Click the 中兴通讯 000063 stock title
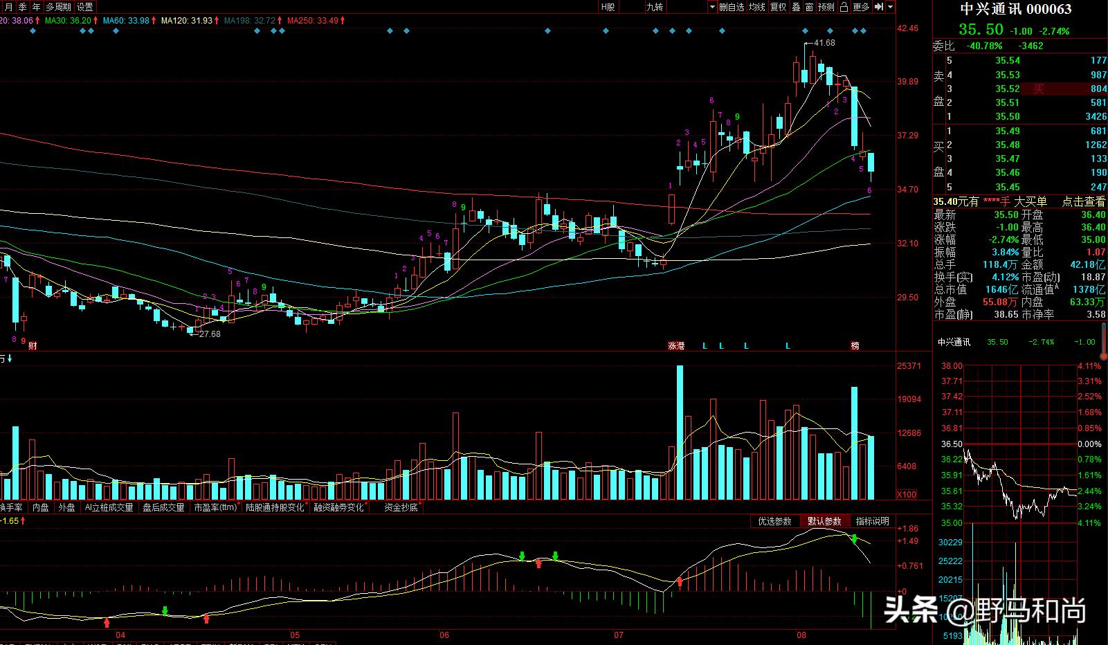Screen dimensions: 1108x645 (x=1015, y=9)
